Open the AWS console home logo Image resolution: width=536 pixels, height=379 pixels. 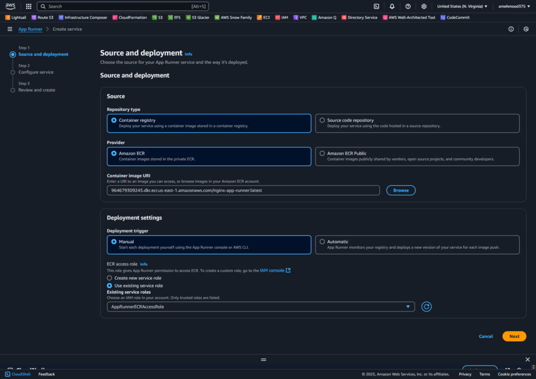coord(10,6)
